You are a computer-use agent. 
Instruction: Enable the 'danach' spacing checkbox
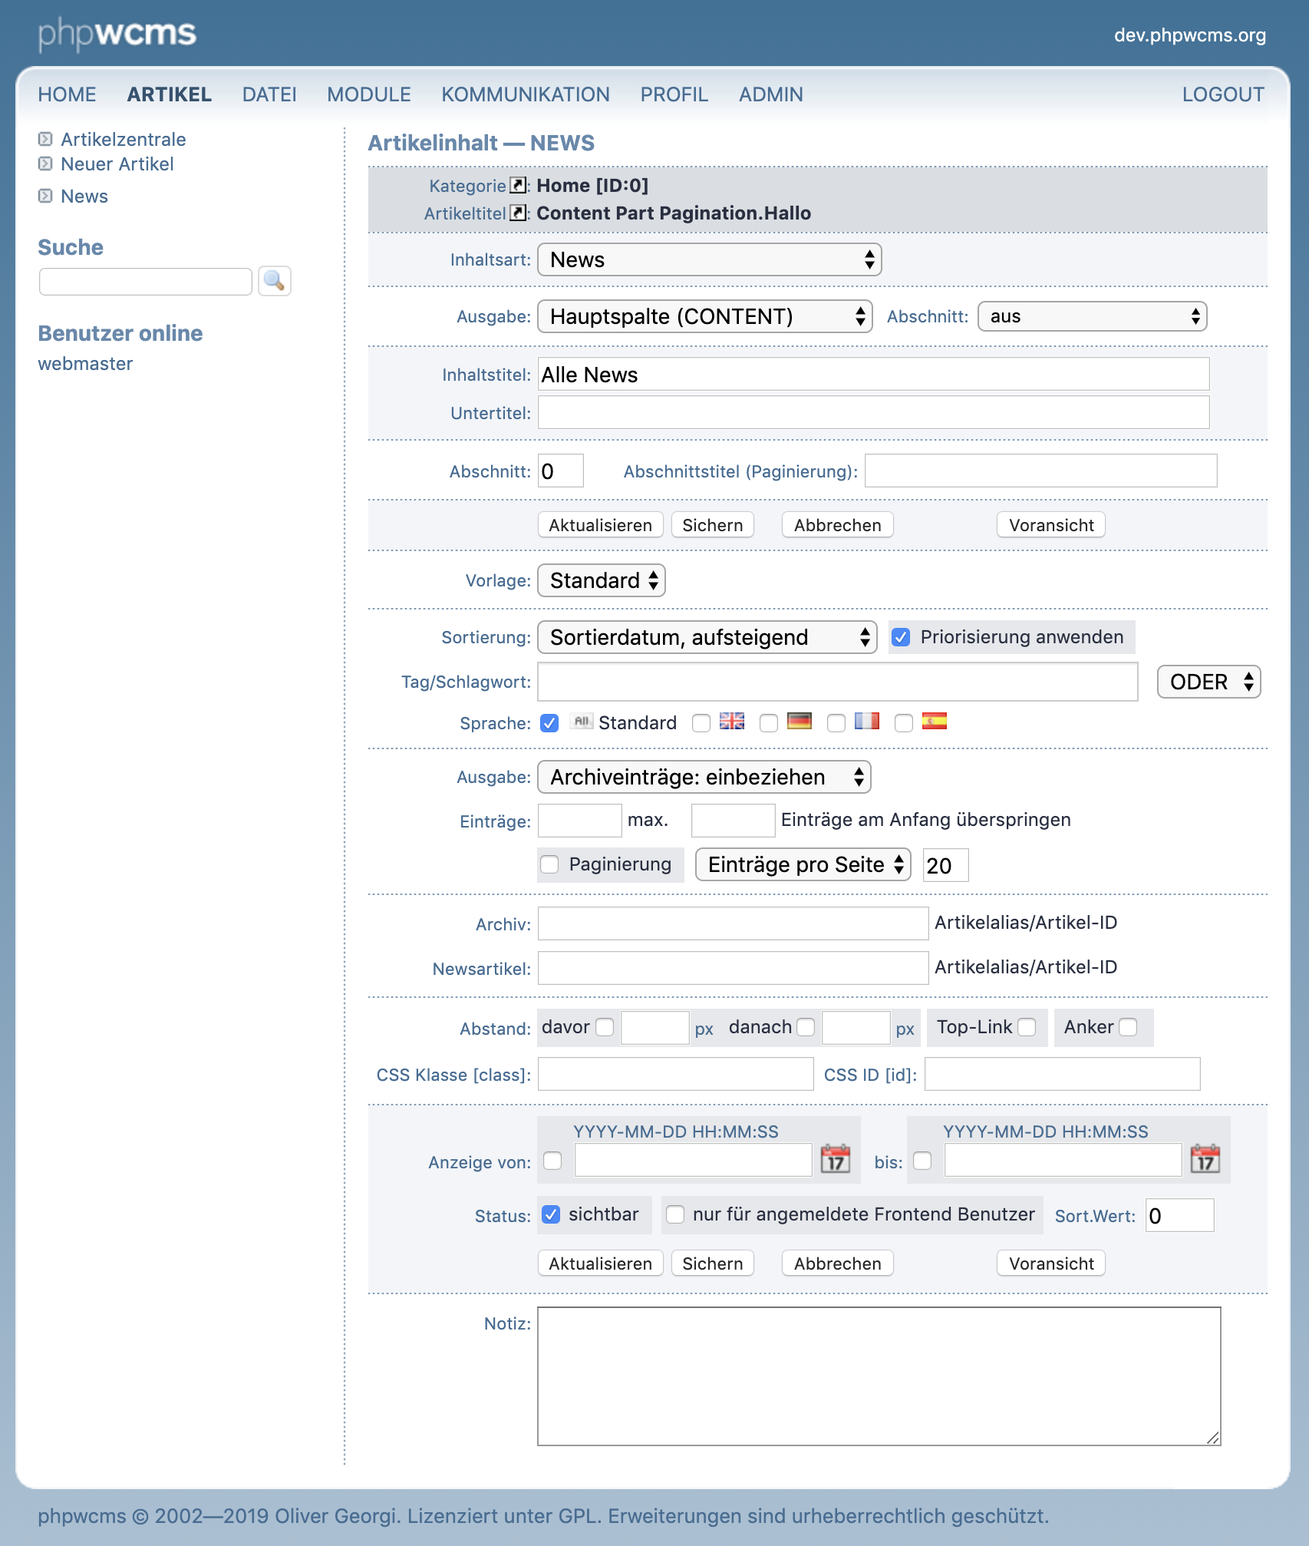coord(806,1027)
